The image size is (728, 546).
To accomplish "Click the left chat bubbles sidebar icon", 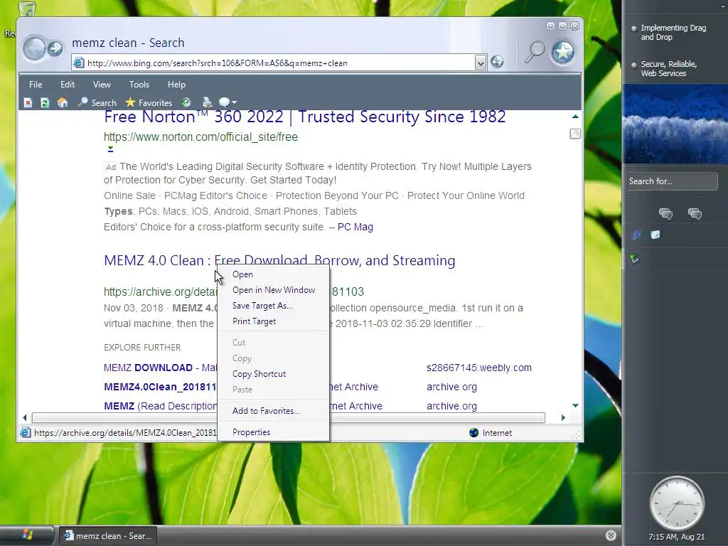I will pos(665,213).
